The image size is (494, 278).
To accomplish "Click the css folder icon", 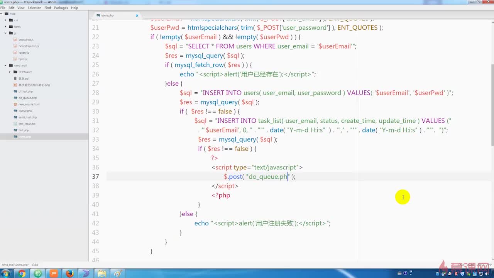I will 11,20.
